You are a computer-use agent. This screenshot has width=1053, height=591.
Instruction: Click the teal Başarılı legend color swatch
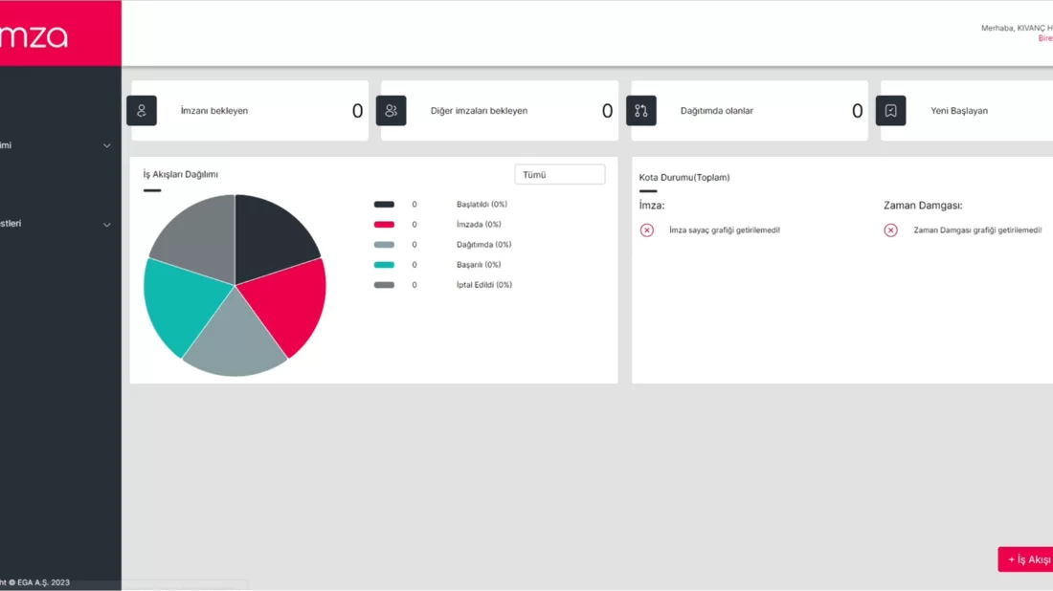click(x=384, y=265)
